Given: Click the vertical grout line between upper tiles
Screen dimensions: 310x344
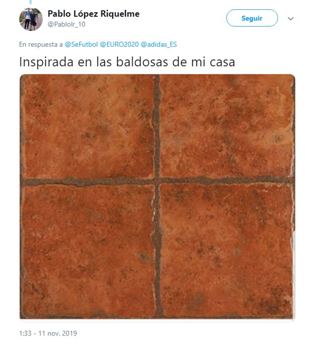Looking at the screenshot, I should [157, 126].
